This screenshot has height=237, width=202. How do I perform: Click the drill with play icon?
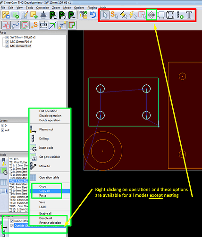(180, 15)
